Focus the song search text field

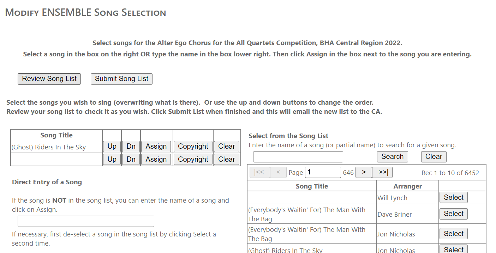click(x=298, y=157)
